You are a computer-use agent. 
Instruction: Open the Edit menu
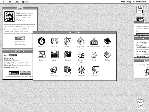17,2
